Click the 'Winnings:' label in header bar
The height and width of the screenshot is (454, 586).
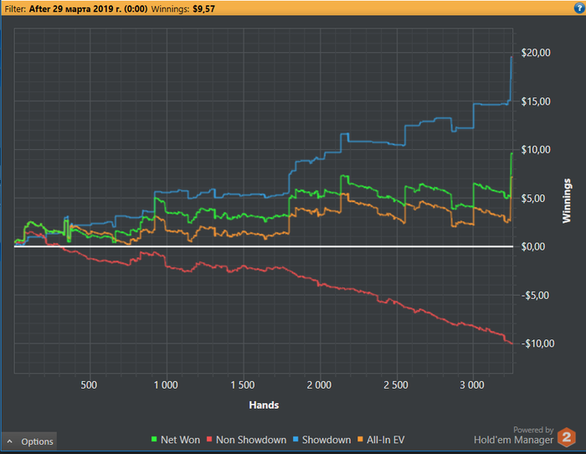(170, 8)
